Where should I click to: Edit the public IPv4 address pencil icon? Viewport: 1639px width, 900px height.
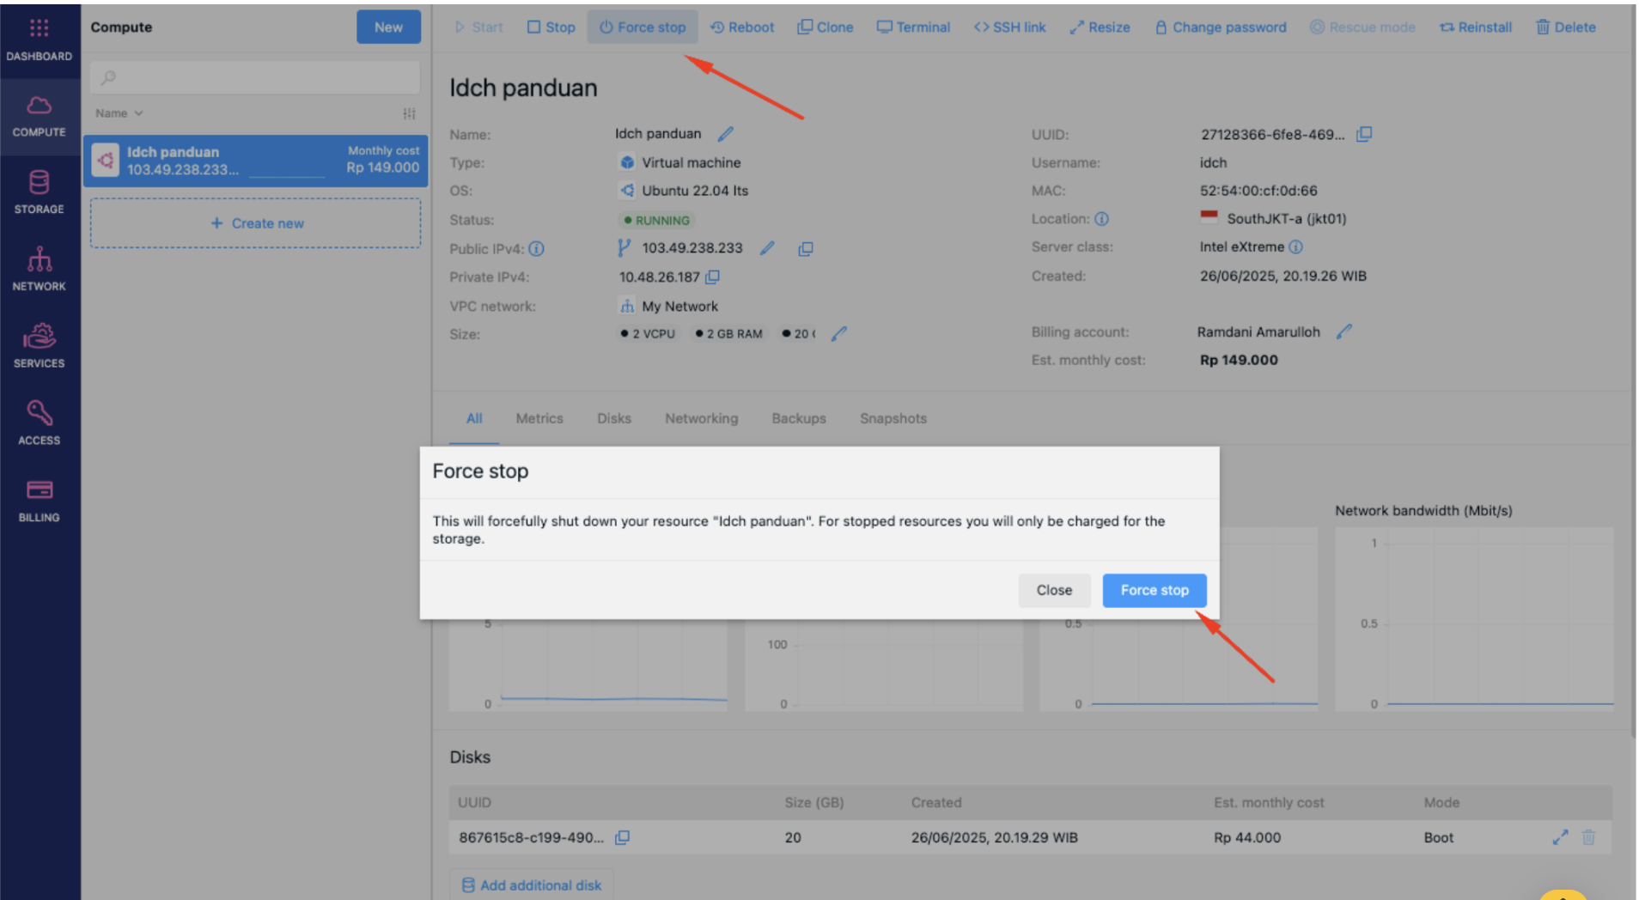(767, 248)
